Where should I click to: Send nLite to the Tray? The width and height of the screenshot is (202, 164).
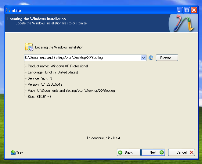point(17,152)
